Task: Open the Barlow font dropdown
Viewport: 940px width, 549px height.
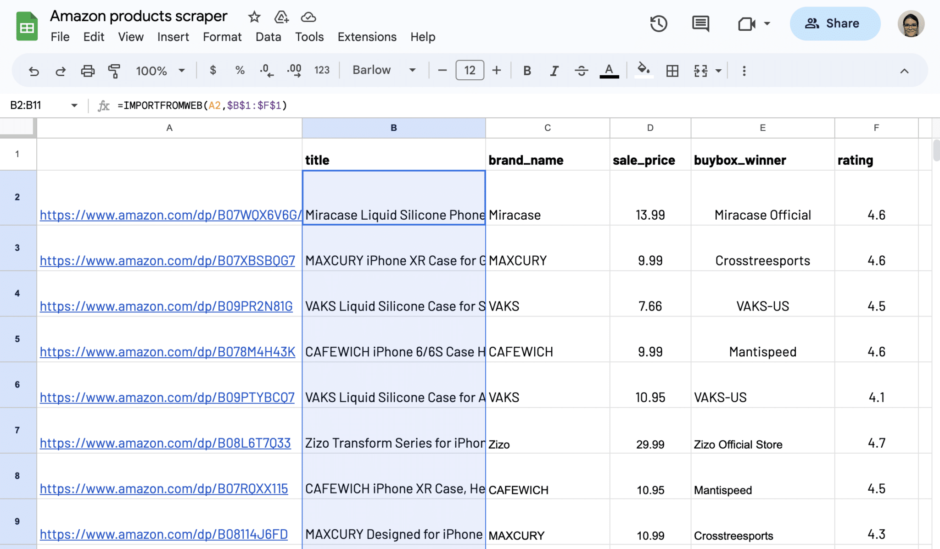Action: pos(384,70)
